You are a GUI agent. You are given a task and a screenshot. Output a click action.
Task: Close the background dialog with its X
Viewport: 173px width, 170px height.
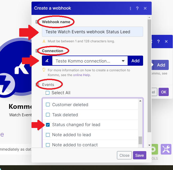pyautogui.click(x=166, y=42)
